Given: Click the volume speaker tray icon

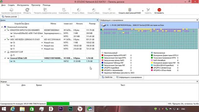Looking at the screenshot, I should 178,109.
